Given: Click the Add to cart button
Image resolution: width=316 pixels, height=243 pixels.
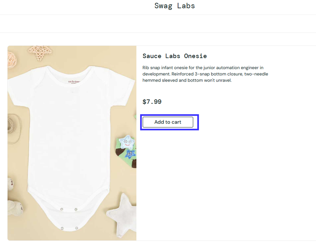Looking at the screenshot, I should [168, 122].
